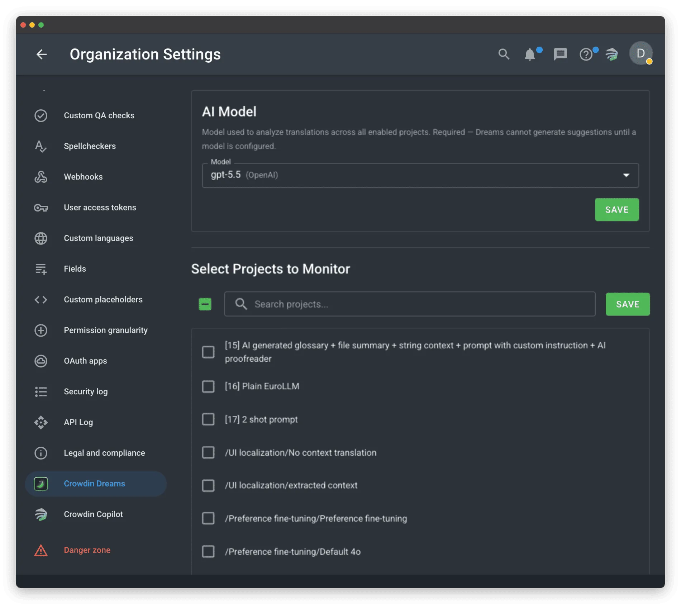
Task: Open API Log page
Action: click(78, 422)
